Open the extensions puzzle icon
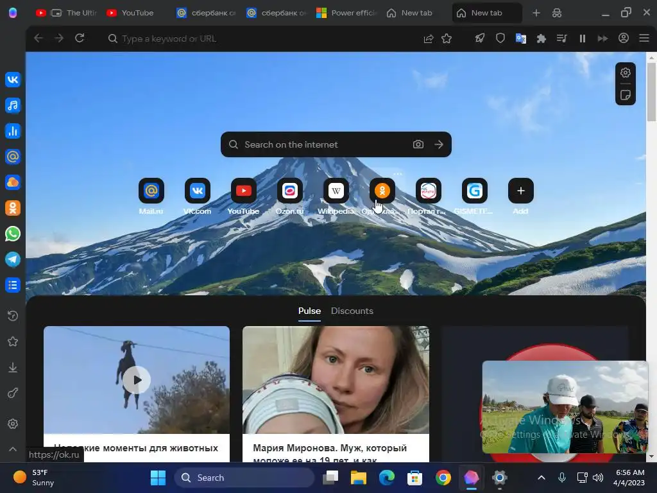Screen dimensions: 657x493 pos(542,39)
